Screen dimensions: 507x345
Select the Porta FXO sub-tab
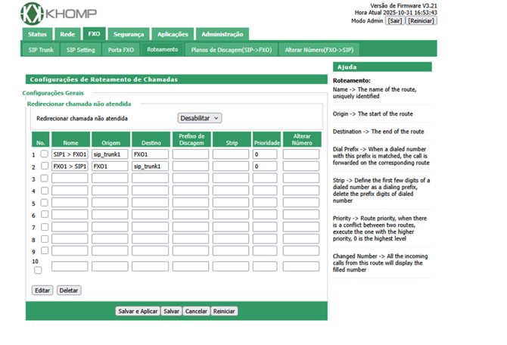[x=120, y=50]
